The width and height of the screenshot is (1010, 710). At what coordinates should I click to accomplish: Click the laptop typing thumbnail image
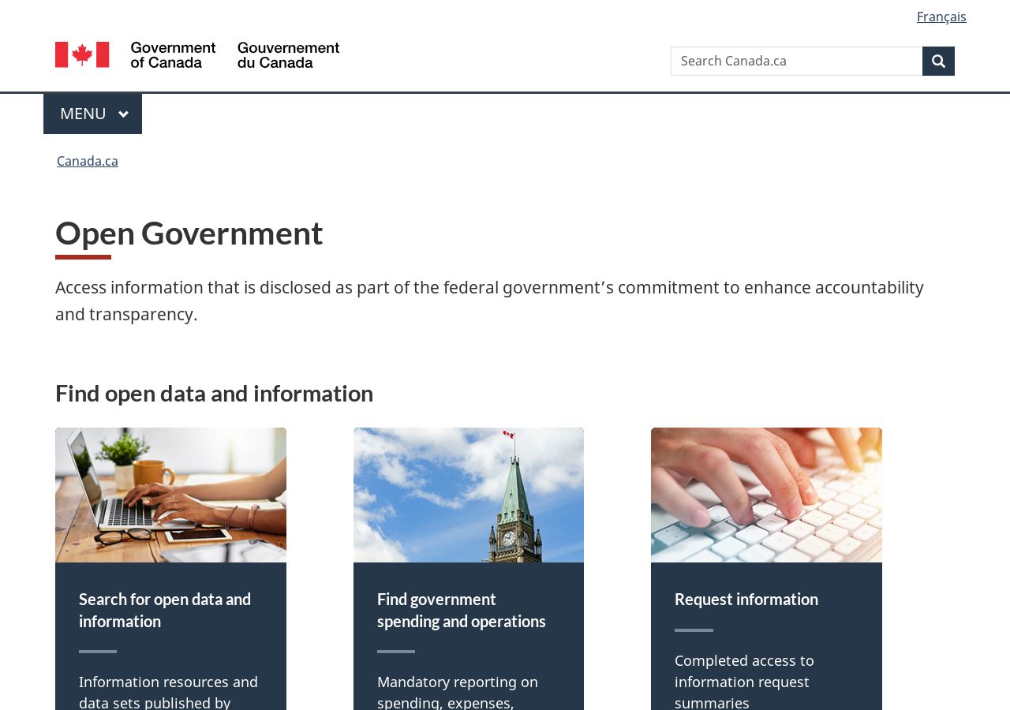pos(170,495)
